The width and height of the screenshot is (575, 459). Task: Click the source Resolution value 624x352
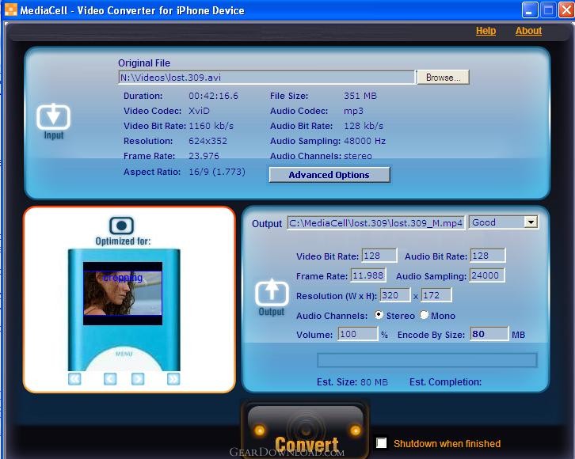tap(208, 141)
